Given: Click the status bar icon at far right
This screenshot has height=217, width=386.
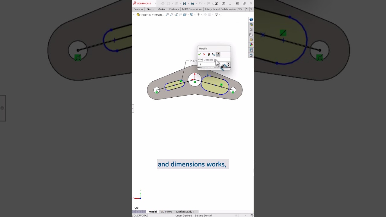Looking at the screenshot, I should [x=252, y=215].
